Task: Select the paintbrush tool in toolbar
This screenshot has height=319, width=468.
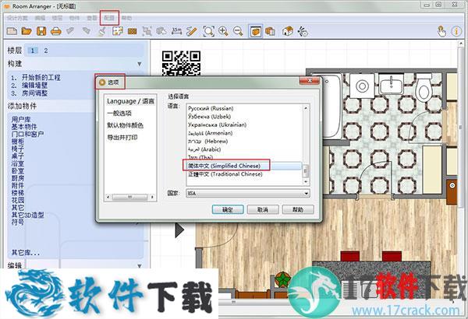Action: click(102, 31)
